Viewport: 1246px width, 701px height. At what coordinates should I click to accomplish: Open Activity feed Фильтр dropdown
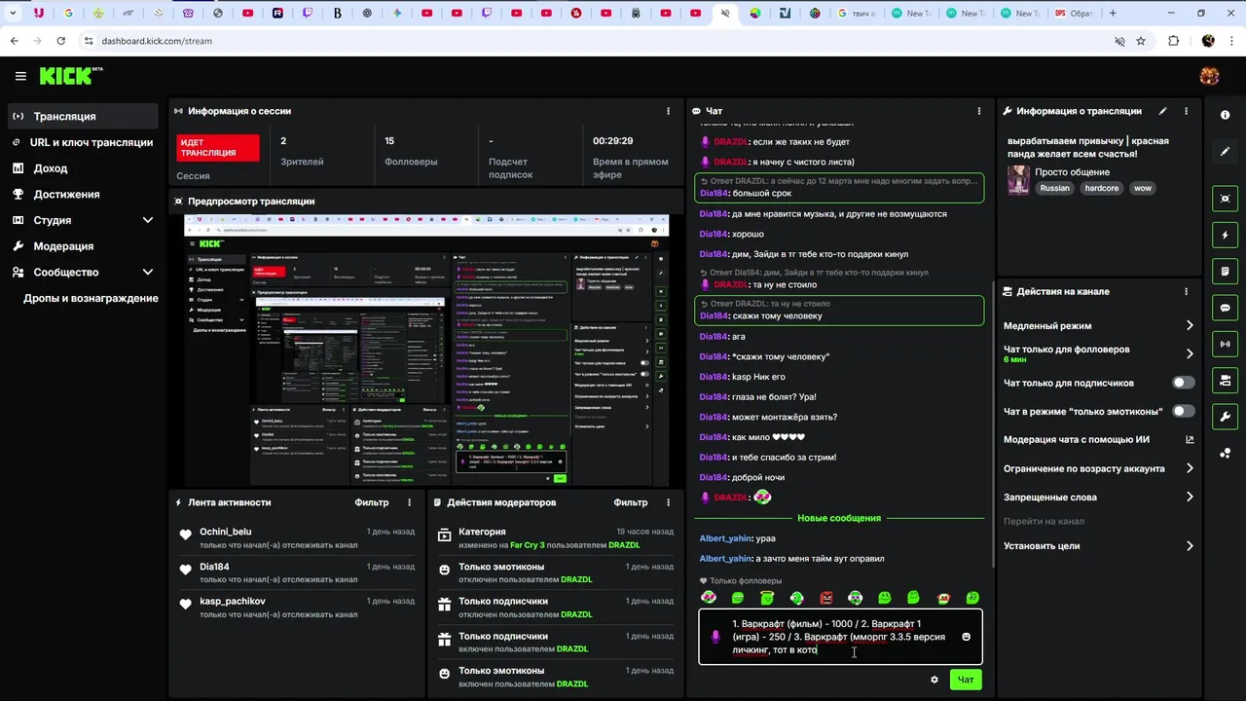(371, 502)
